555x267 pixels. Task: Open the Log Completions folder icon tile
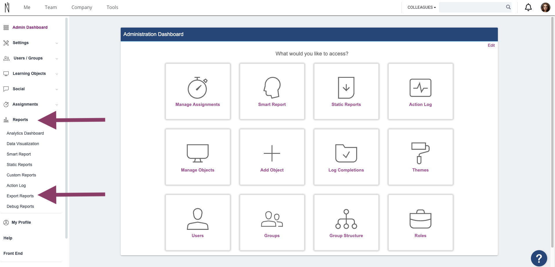coord(346,157)
